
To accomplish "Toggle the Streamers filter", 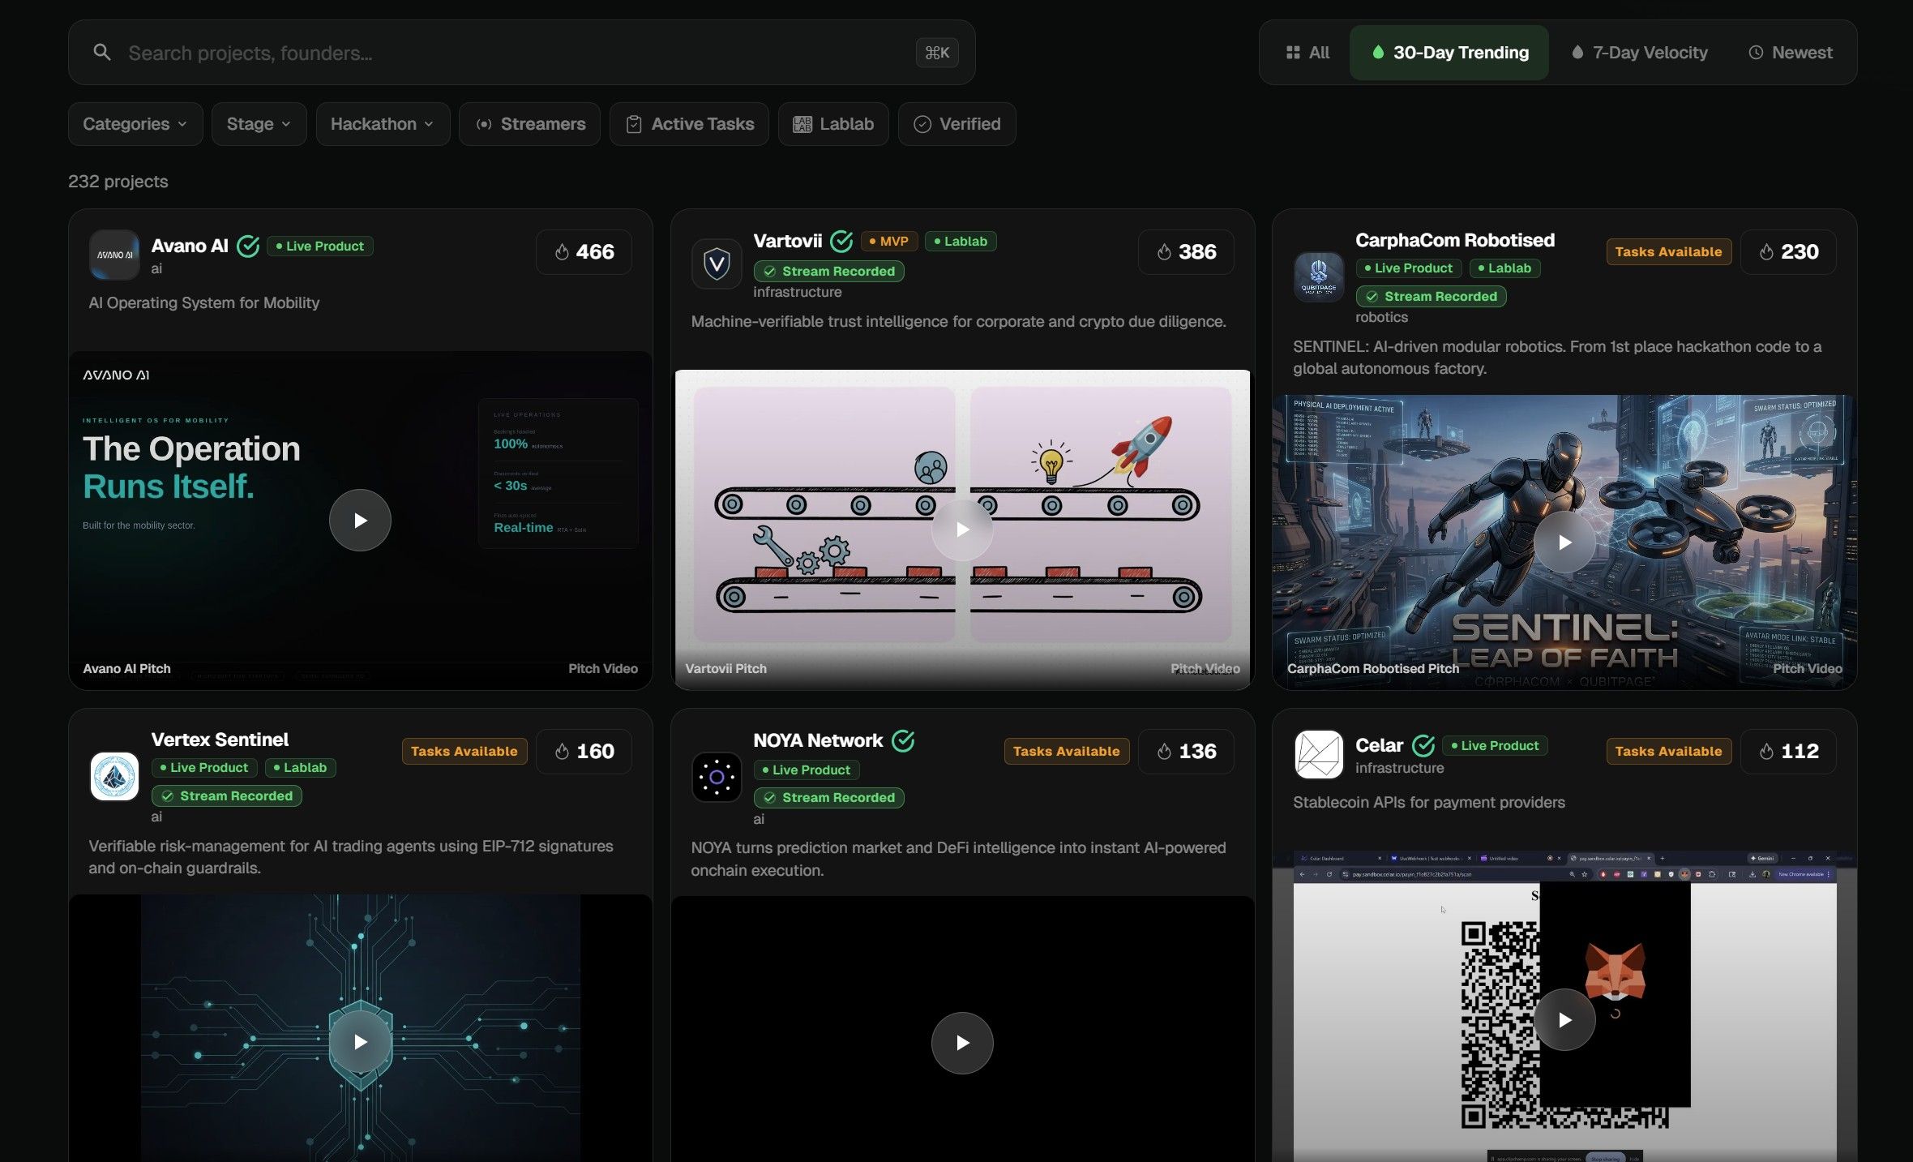I will [x=529, y=124].
